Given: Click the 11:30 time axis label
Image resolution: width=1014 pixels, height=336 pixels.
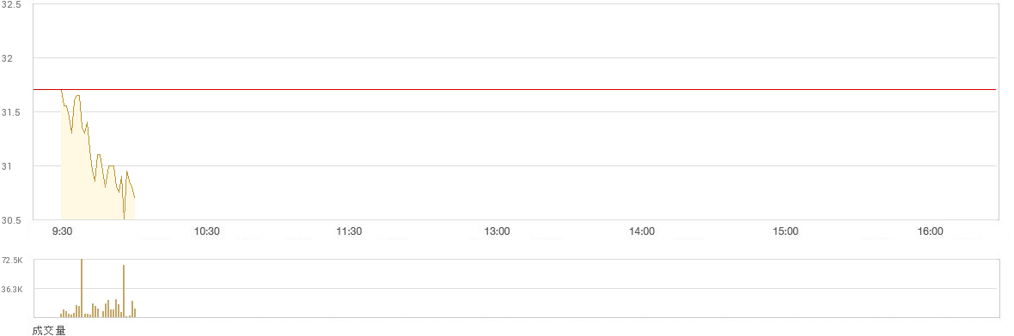Looking at the screenshot, I should click(x=349, y=231).
